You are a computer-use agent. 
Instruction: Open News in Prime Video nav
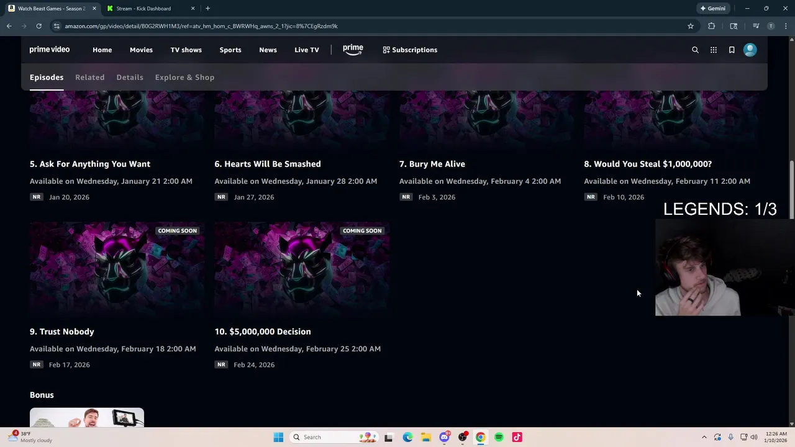tap(268, 50)
